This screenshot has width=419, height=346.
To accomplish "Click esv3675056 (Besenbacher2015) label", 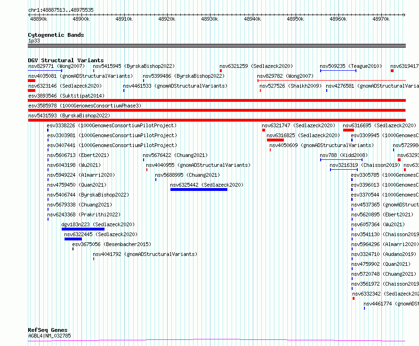I will [112, 244].
